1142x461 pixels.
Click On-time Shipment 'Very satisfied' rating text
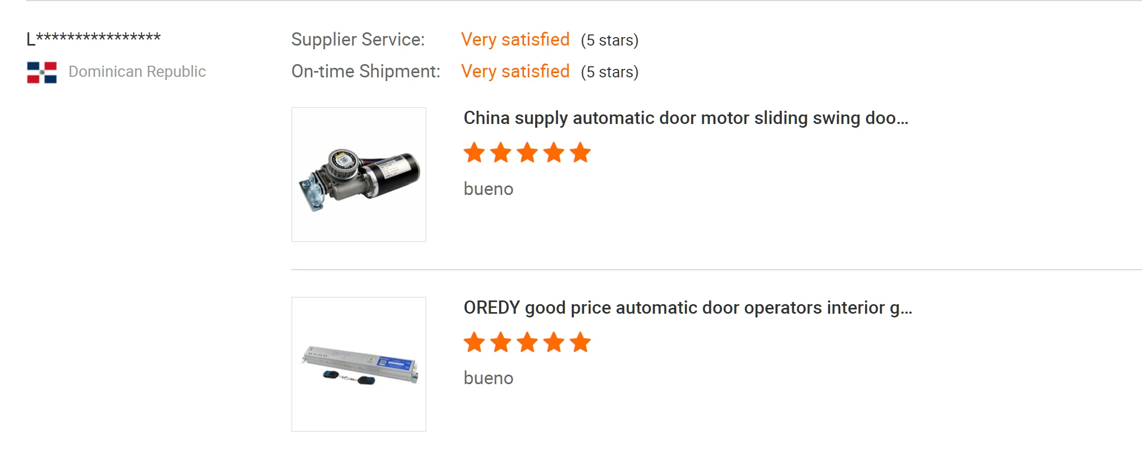pos(515,72)
